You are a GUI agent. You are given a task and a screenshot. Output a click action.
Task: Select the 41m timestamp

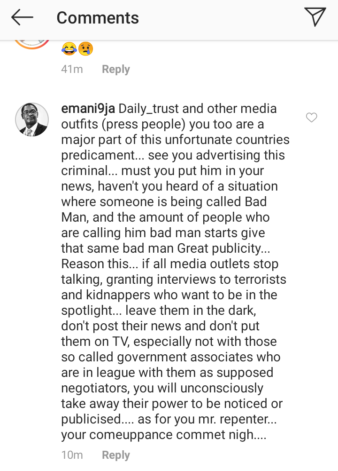(72, 69)
